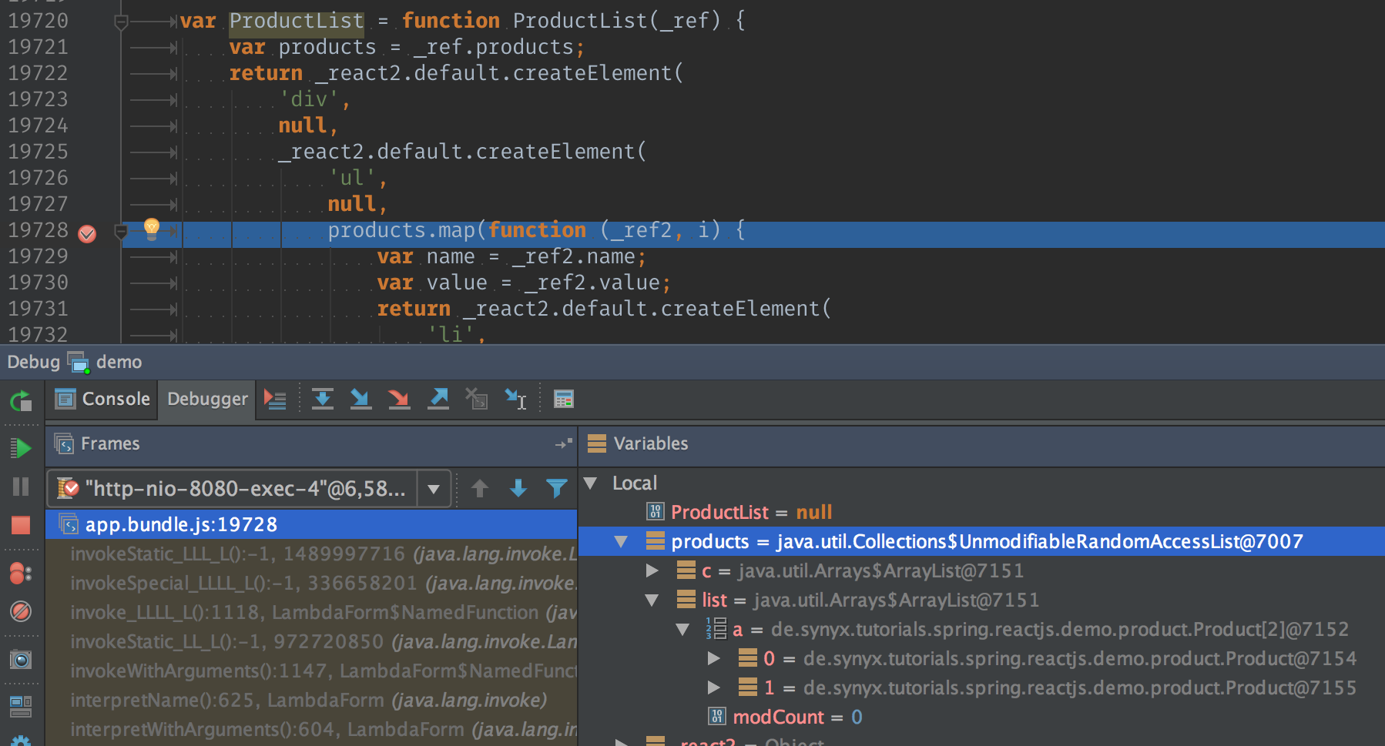Select frame invokeWithArguments():1147

click(x=311, y=671)
